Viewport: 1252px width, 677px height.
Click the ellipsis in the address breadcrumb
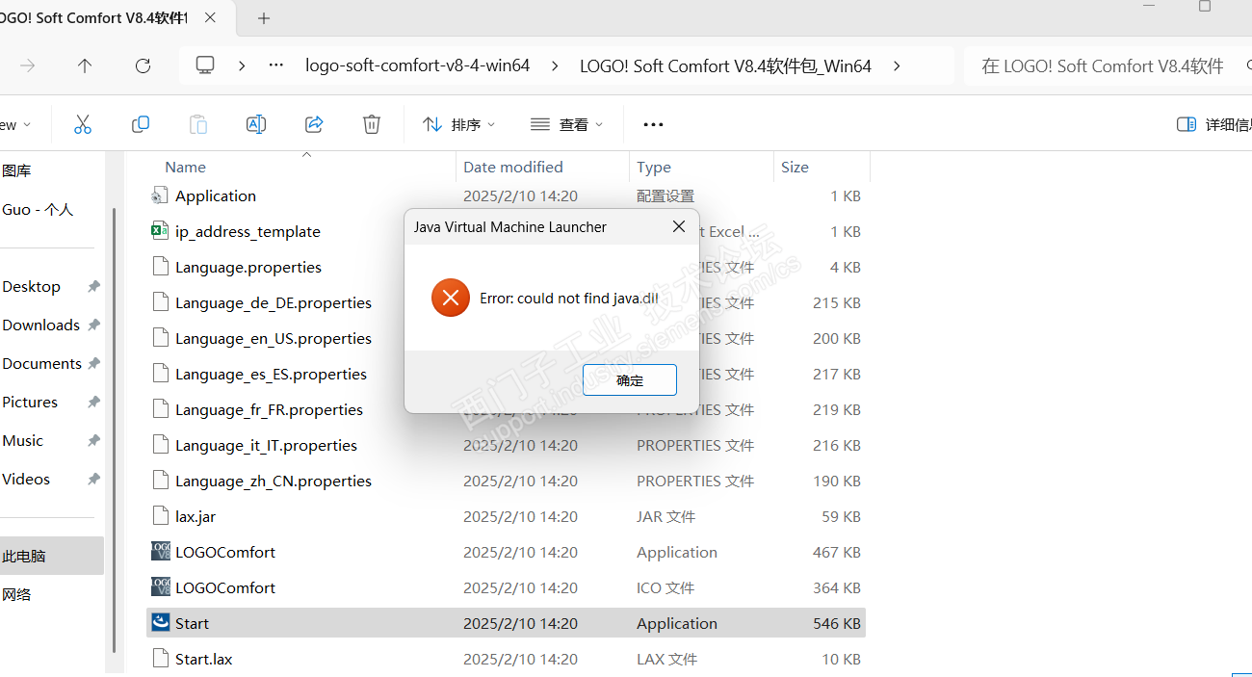[x=276, y=65]
